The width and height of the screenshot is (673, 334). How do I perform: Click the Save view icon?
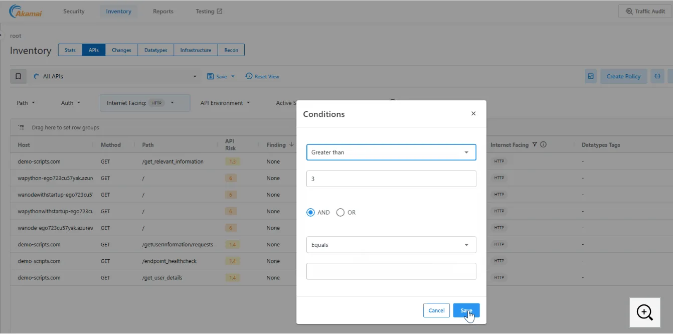pyautogui.click(x=211, y=76)
